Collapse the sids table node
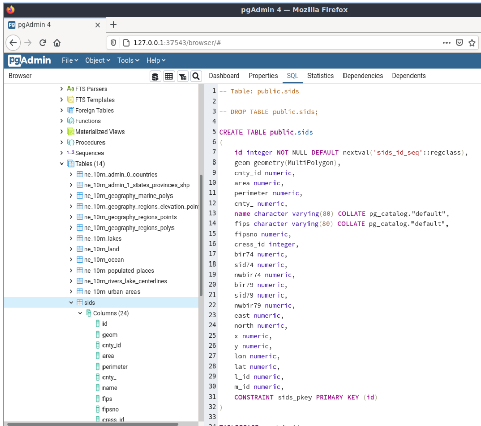This screenshot has height=426, width=481. [71, 302]
